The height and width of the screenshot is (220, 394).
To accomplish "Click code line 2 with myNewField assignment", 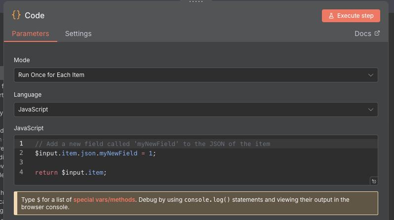I will point(95,153).
